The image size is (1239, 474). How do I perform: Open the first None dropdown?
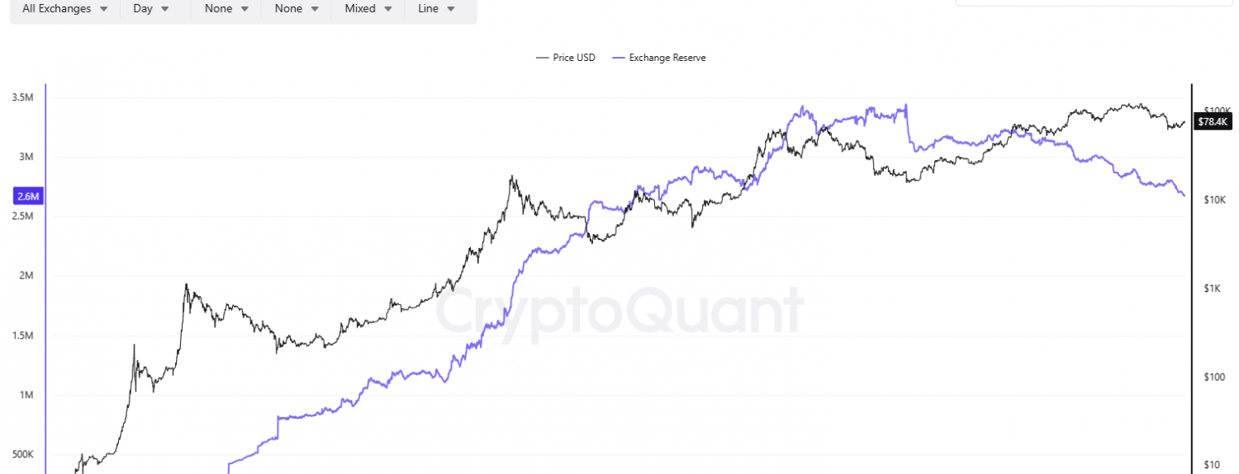click(225, 9)
